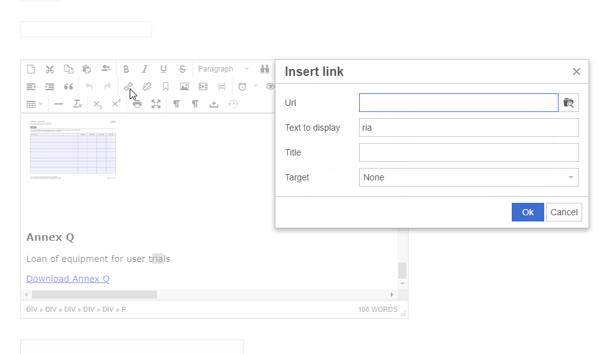Click the Bold formatting icon
Viewport: 604px width, 354px height.
coord(126,69)
